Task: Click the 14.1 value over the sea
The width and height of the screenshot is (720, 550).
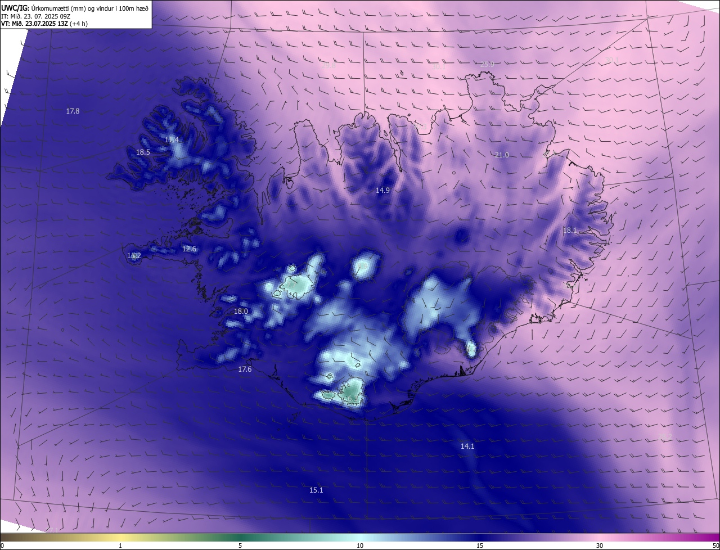Action: 467,446
